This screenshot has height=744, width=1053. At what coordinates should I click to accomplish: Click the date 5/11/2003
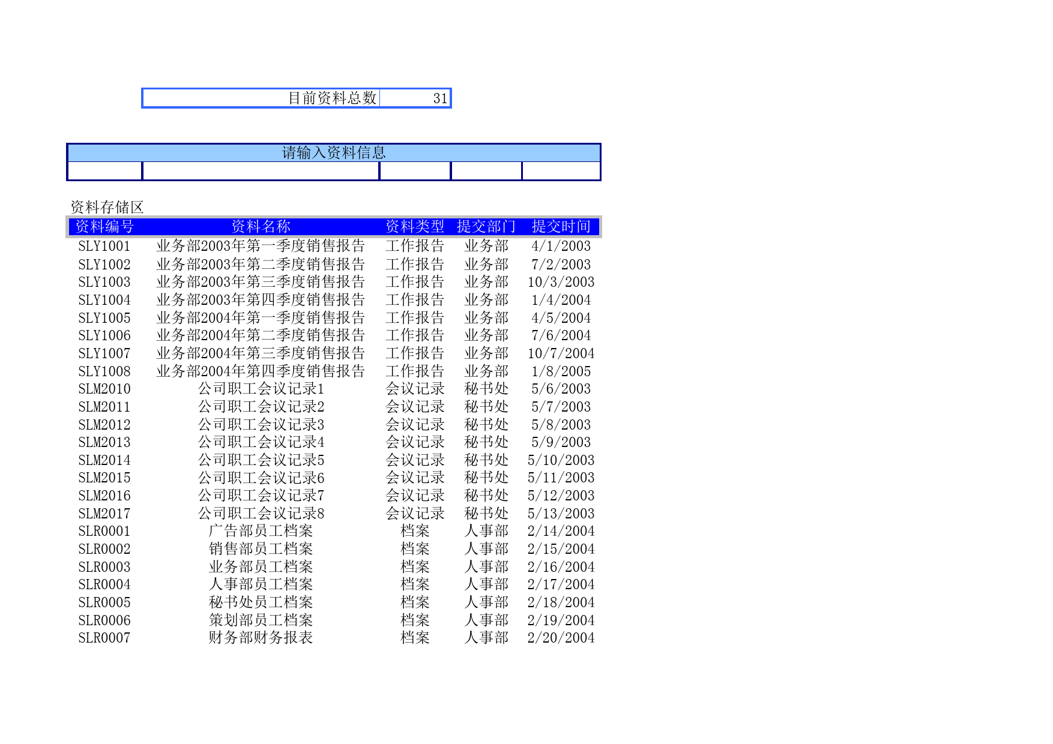(x=561, y=478)
